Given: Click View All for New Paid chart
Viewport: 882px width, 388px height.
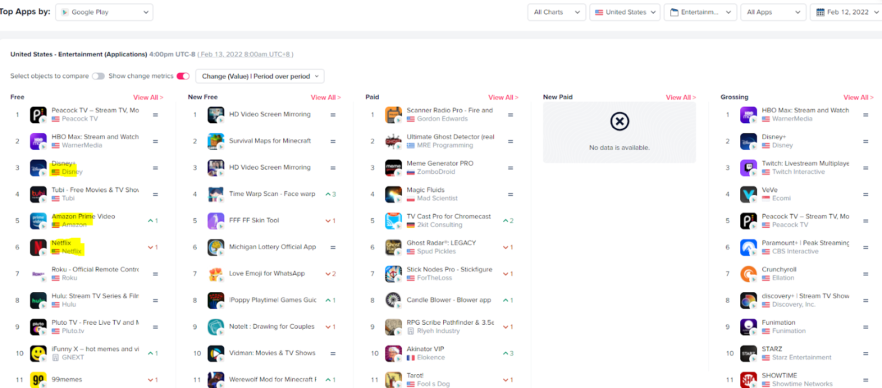Looking at the screenshot, I should click(x=681, y=97).
